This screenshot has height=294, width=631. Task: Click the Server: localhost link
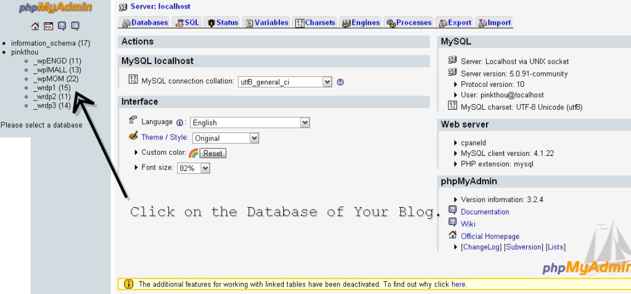pos(160,6)
